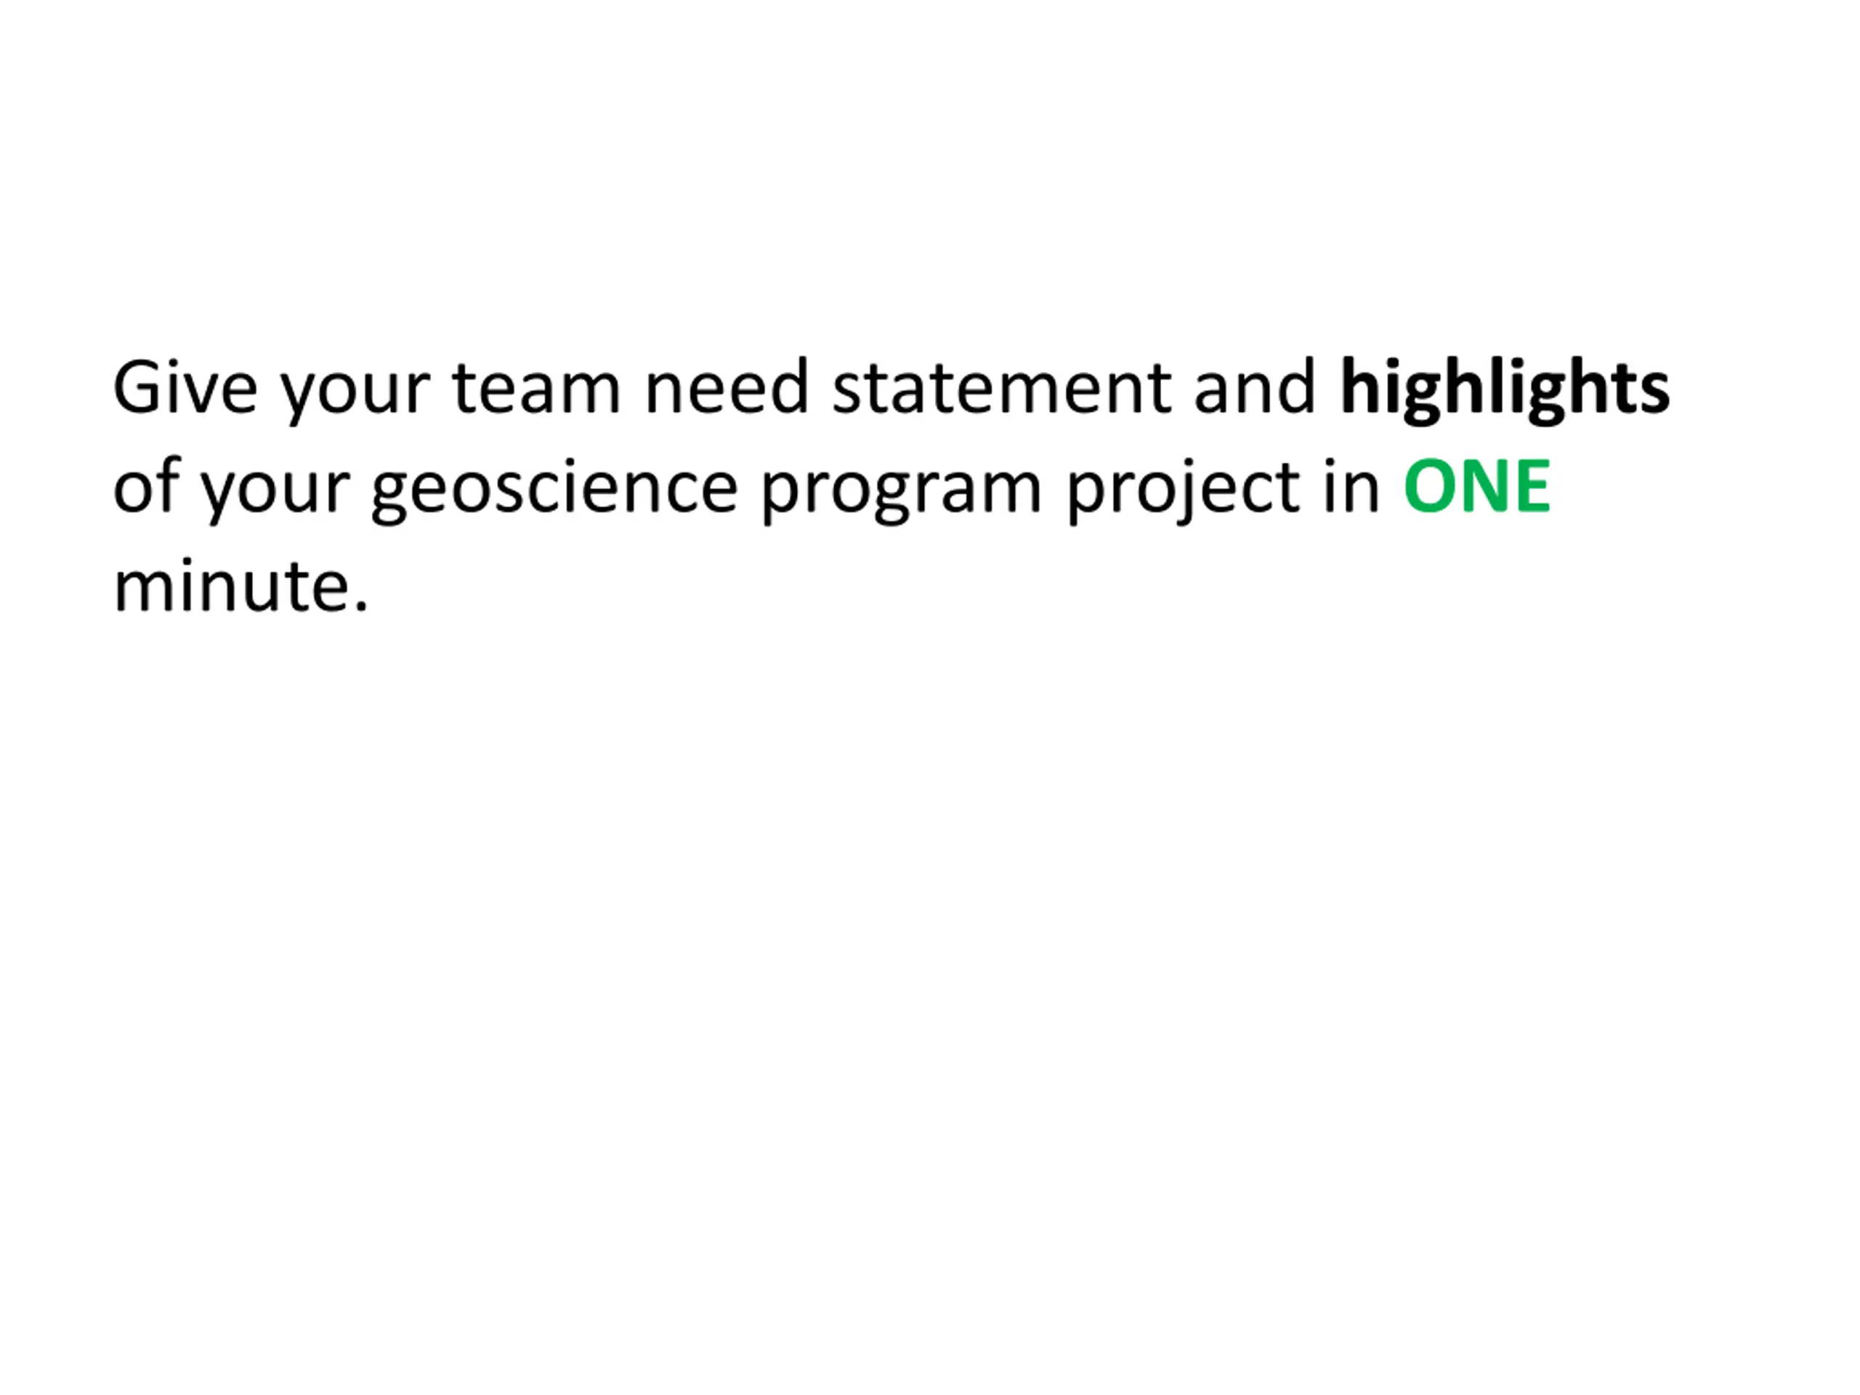Click the bold letter "h" starting "highlights"
Viewport: 1860px width, 1395px height.
pyautogui.click(x=1358, y=388)
